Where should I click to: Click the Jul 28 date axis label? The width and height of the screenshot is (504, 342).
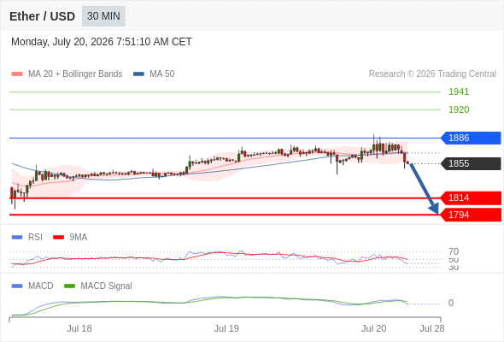[432, 328]
